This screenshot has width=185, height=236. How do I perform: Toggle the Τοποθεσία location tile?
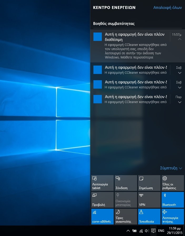tap(149, 216)
